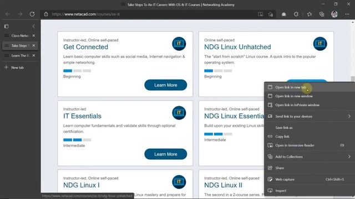Viewport: 355px width, 199px height.
Task: Open the user profile avatar
Action: coord(334,14)
